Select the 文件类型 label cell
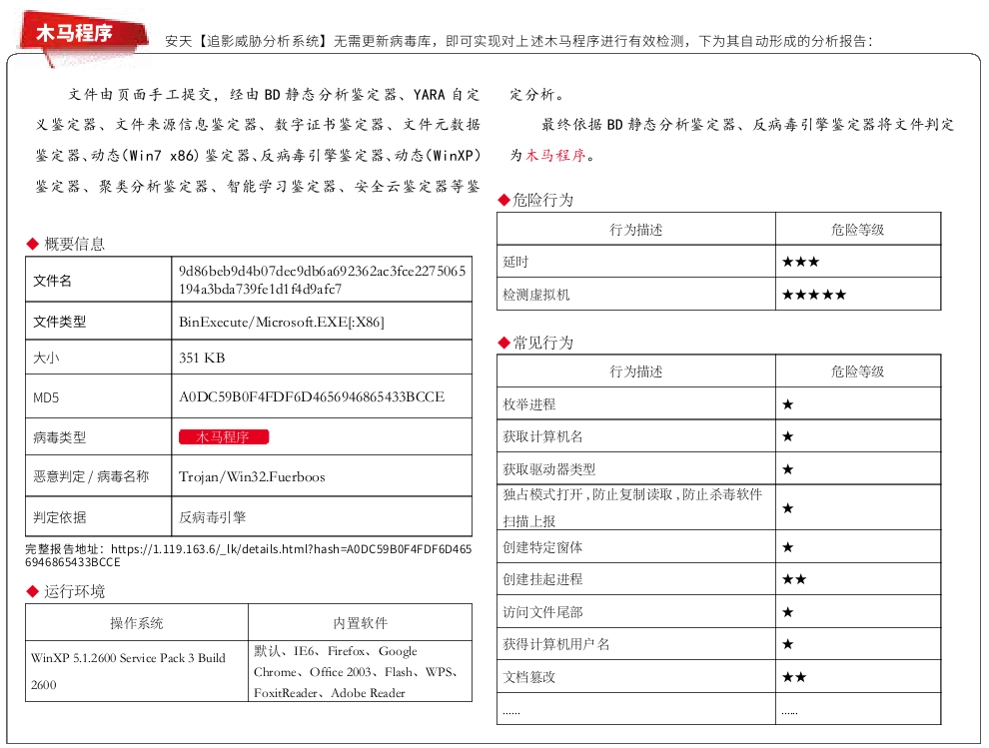989x748 pixels. click(x=98, y=321)
